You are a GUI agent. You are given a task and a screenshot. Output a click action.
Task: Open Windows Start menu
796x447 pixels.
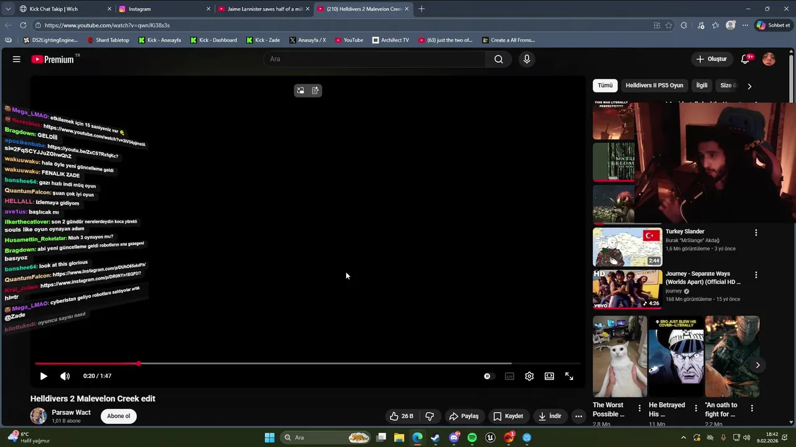(x=269, y=438)
